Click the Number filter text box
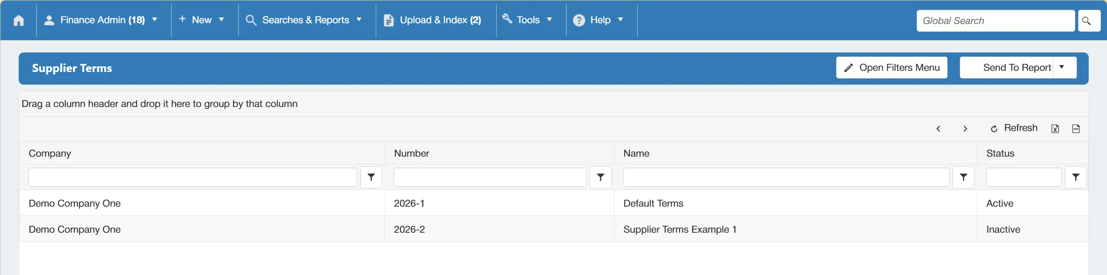1107x275 pixels. coord(490,177)
